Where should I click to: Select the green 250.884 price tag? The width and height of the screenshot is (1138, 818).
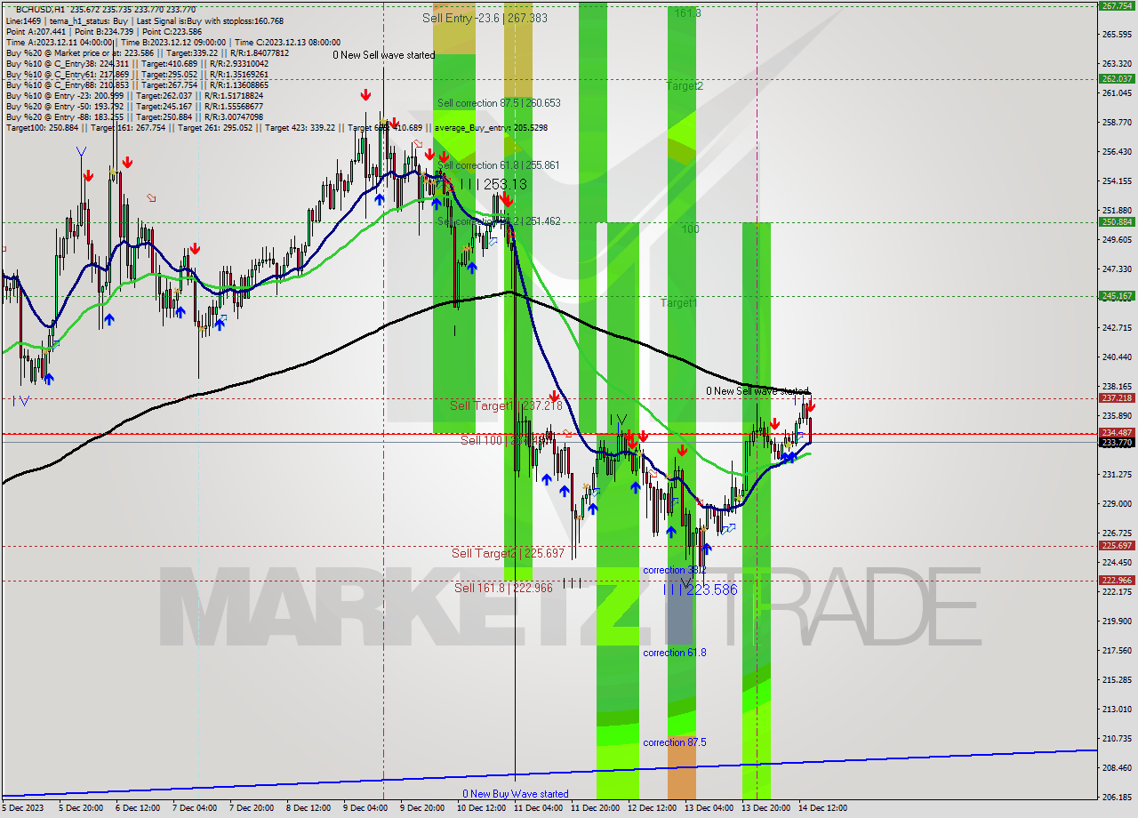pos(1117,222)
